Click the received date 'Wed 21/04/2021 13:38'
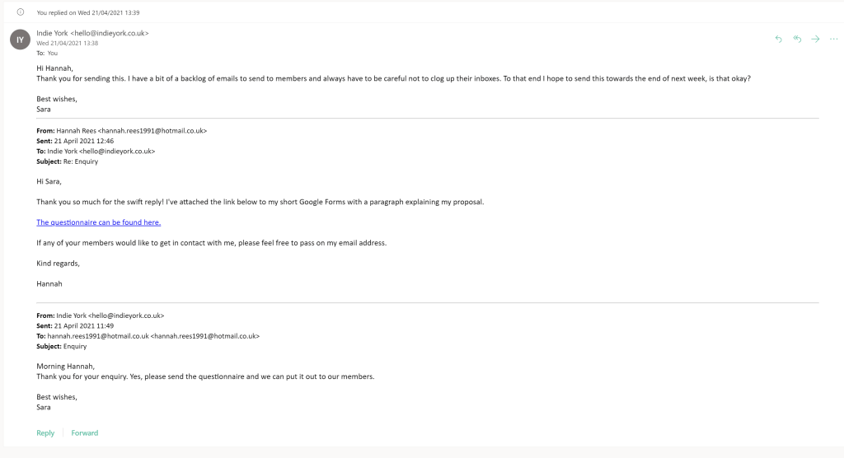 pyautogui.click(x=68, y=43)
